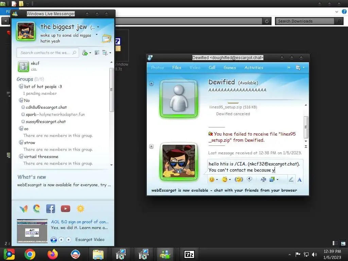Open the YouTube icon in Messenger
Screen dimensions: 348x261
tap(66, 209)
